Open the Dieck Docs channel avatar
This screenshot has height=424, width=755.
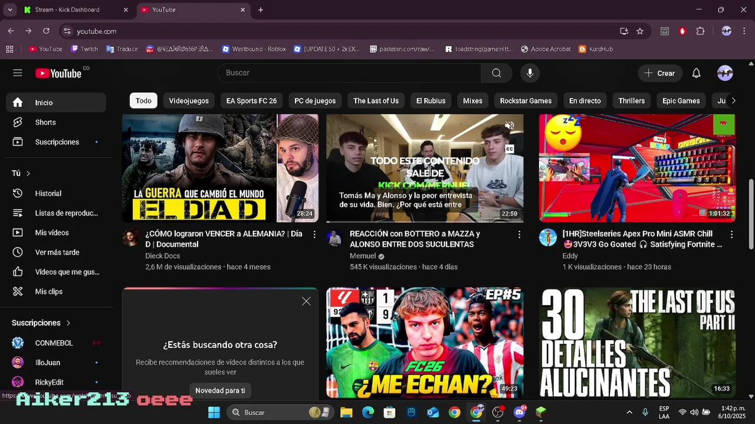131,238
